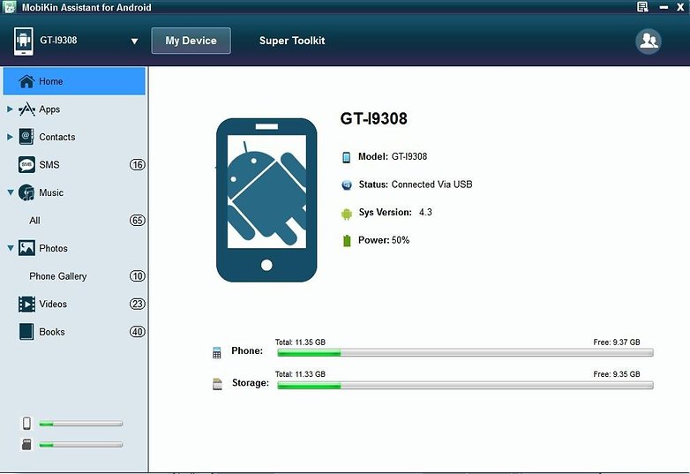
Task: Click the phone icon beside Model
Action: pyautogui.click(x=346, y=157)
